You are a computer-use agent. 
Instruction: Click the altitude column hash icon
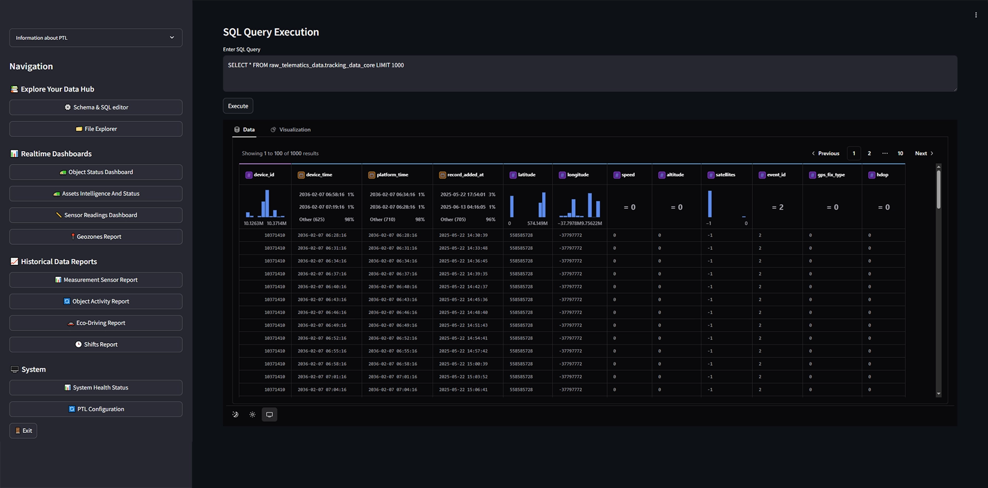point(661,175)
